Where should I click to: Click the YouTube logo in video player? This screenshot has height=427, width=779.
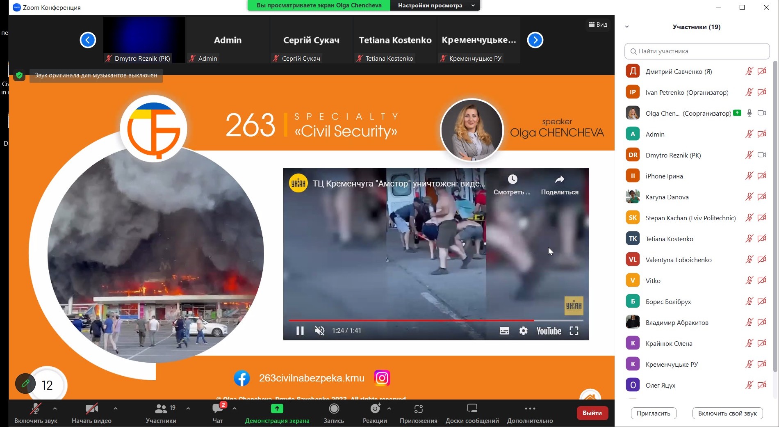(x=549, y=331)
